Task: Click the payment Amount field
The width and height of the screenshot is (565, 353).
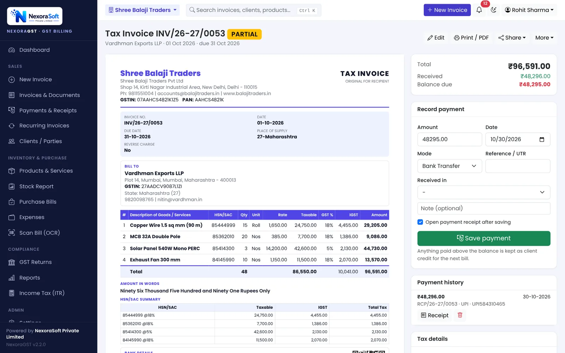Action: pos(450,139)
